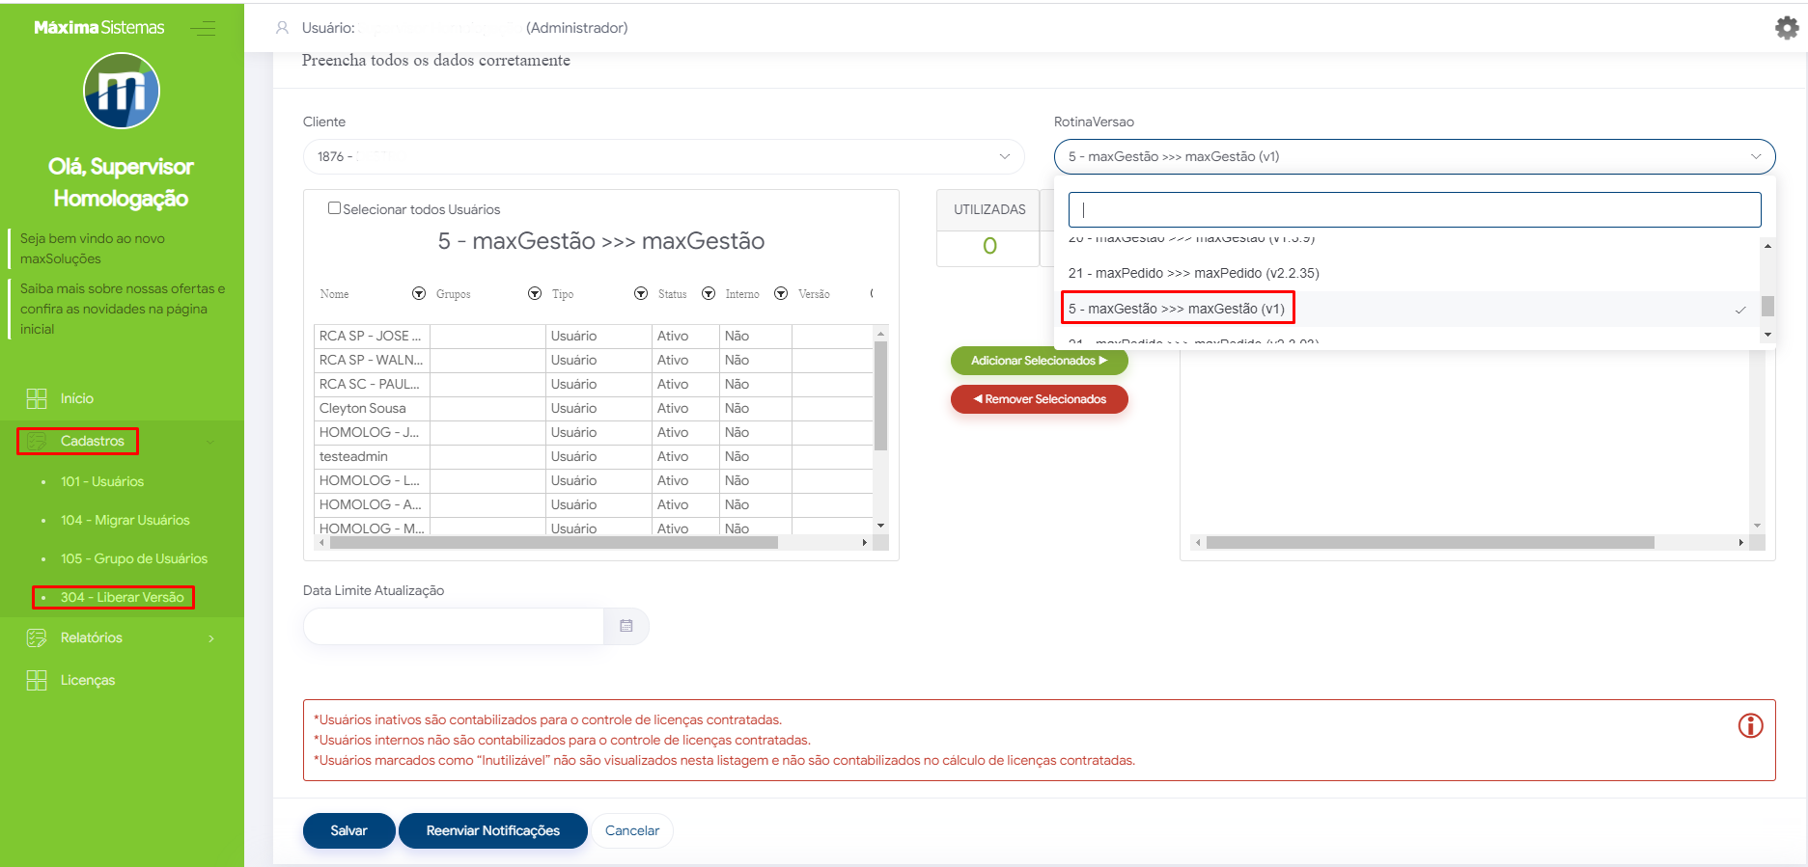Click Remover Selecionados
The image size is (1808, 867).
click(x=1040, y=399)
